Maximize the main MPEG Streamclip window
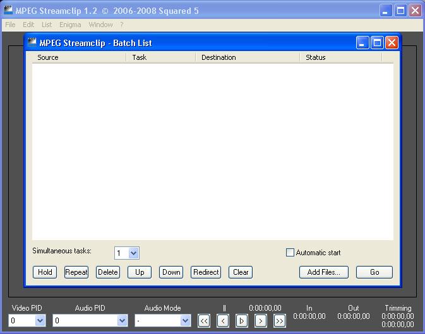 tap(400, 11)
